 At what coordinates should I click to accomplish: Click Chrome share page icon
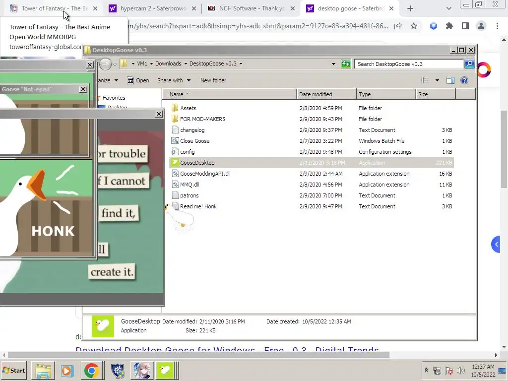[x=398, y=26]
